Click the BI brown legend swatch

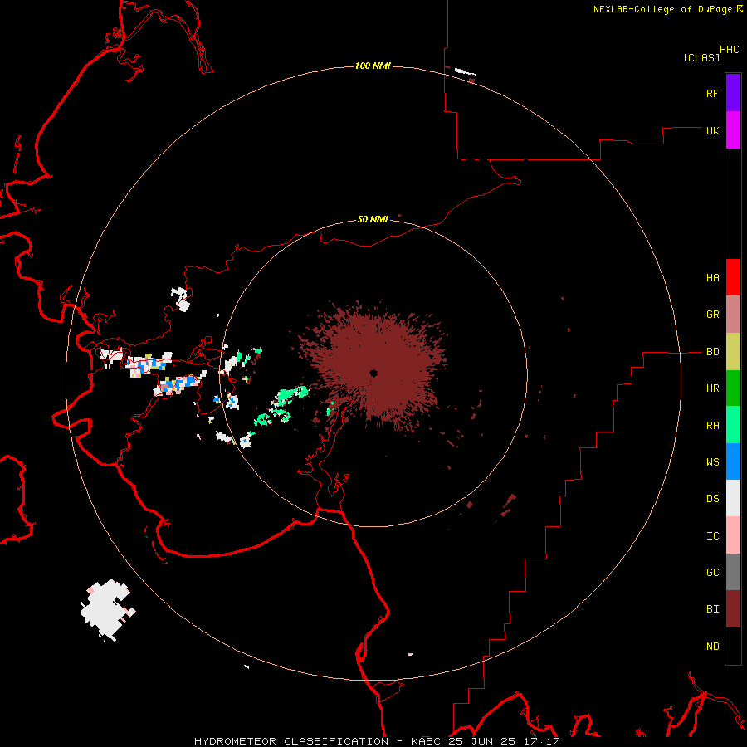733,609
